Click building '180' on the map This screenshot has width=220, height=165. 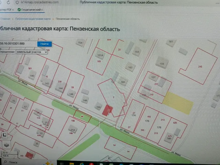(169, 138)
